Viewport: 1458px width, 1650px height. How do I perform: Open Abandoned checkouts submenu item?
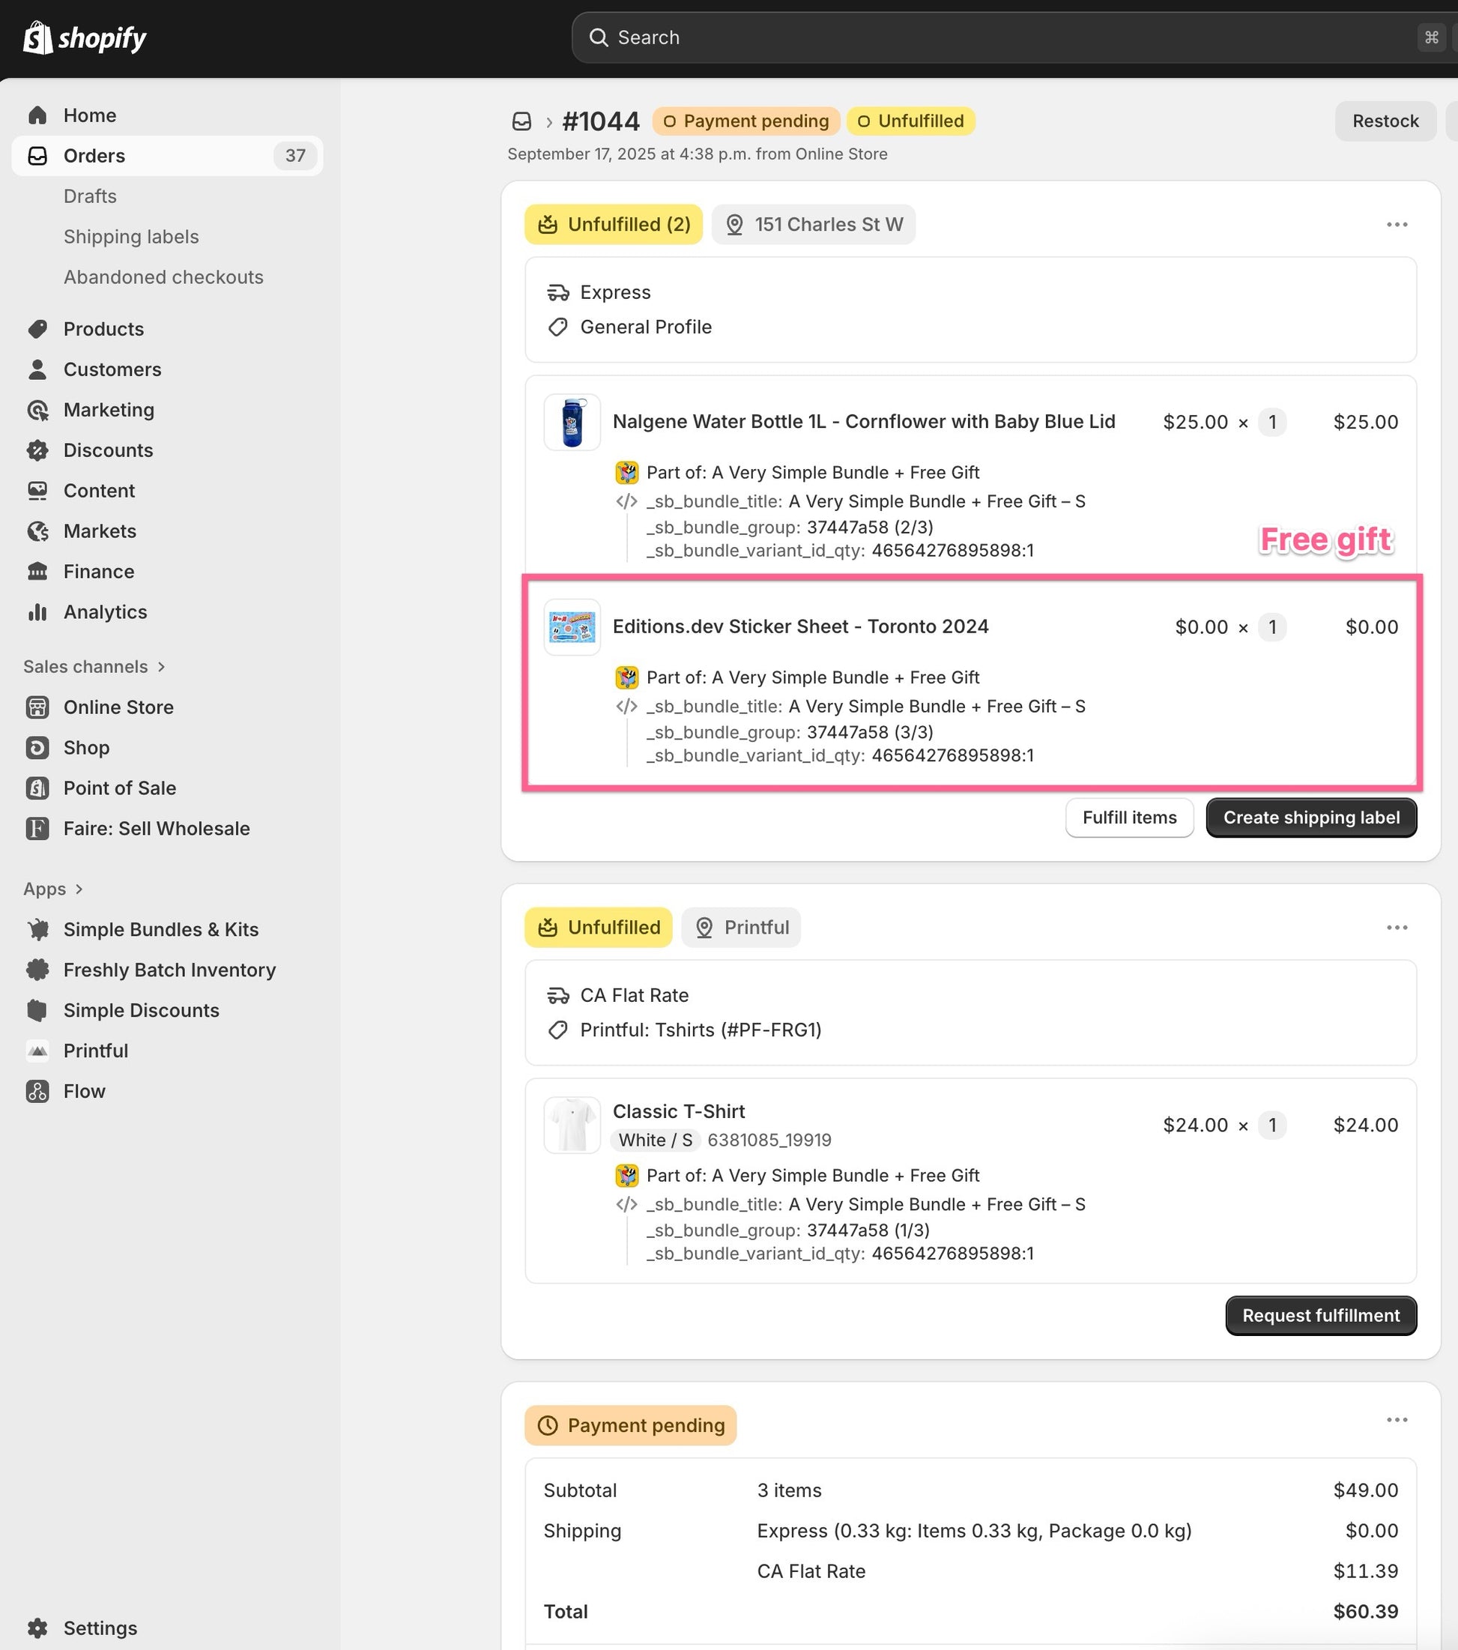(x=163, y=277)
